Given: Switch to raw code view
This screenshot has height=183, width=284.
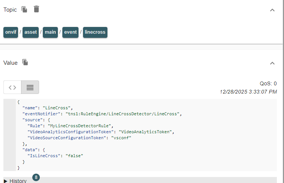Looking at the screenshot, I should coord(12,87).
